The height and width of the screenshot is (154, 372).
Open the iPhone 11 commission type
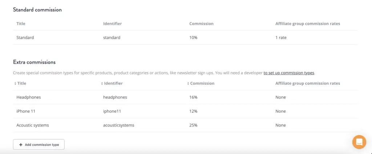[x=24, y=111]
